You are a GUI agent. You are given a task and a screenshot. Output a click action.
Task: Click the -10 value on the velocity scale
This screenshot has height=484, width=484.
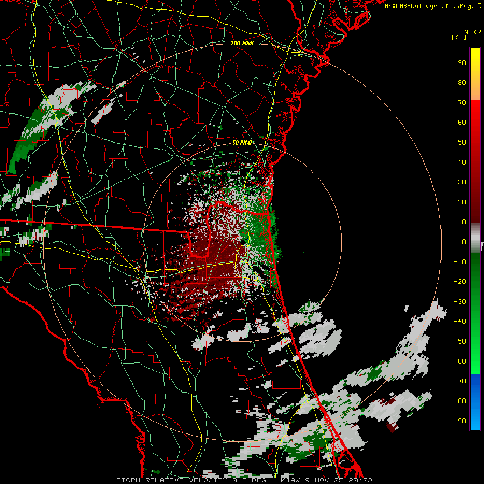(460, 262)
